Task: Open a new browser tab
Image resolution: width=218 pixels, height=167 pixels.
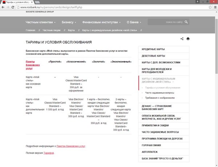Action: [37, 2]
